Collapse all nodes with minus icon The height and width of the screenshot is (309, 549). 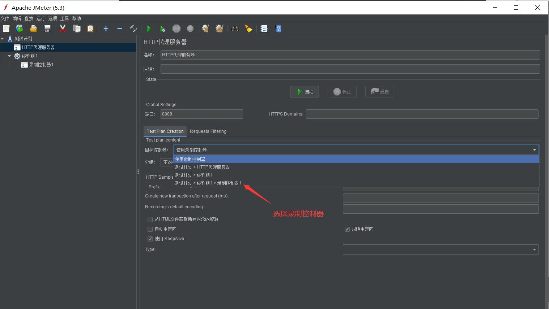coord(120,29)
